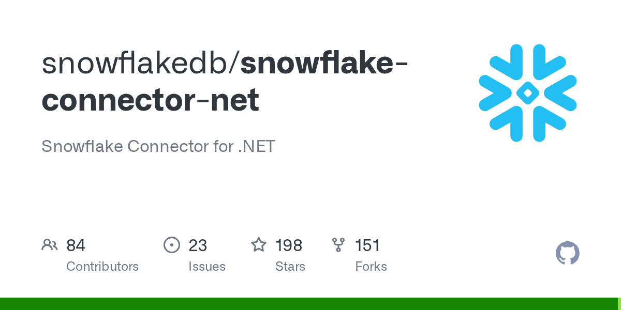The width and height of the screenshot is (621, 310).
Task: Click the star count "198"
Action: 289,245
